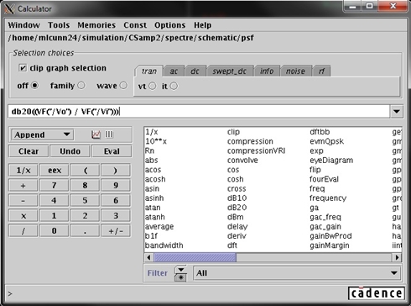
Task: Switch to the tran tab
Action: 149,71
